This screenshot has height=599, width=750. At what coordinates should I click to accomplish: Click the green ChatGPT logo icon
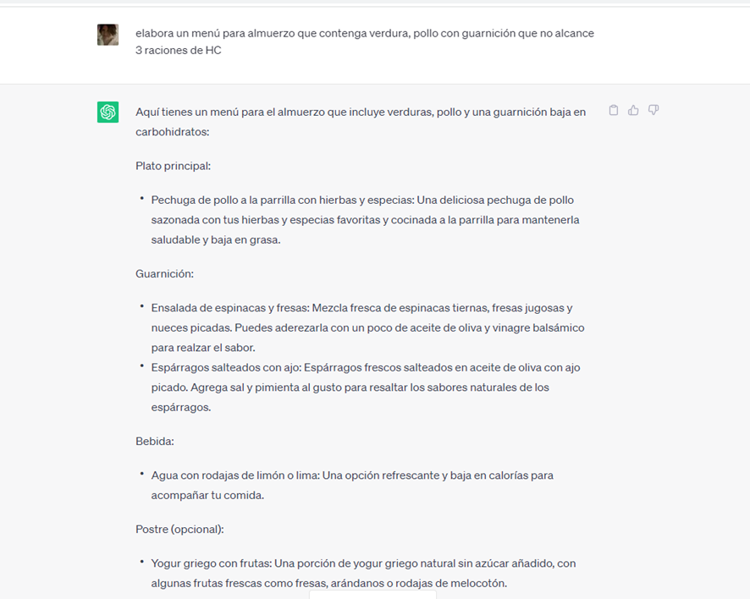point(108,112)
